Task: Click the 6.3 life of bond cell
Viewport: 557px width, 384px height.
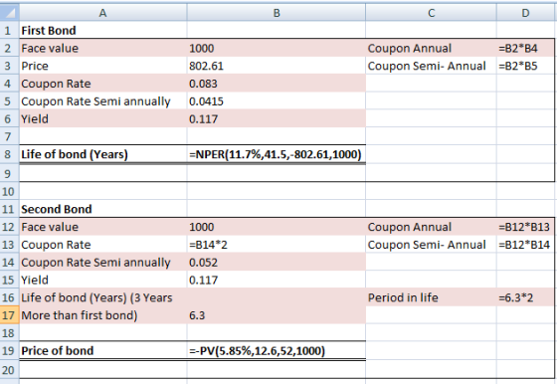Action: 277,315
